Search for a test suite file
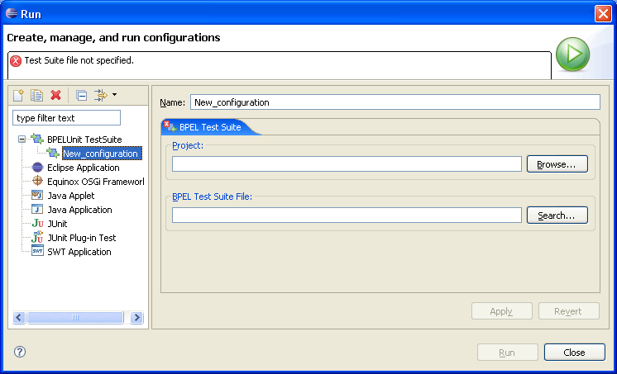Screen dimensions: 617x374 [557, 215]
